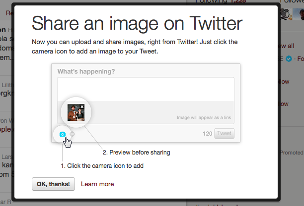Open the Learn more link

(x=97, y=184)
